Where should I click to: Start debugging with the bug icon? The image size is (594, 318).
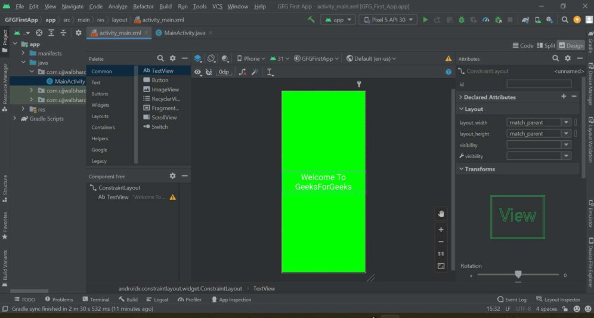pos(462,20)
